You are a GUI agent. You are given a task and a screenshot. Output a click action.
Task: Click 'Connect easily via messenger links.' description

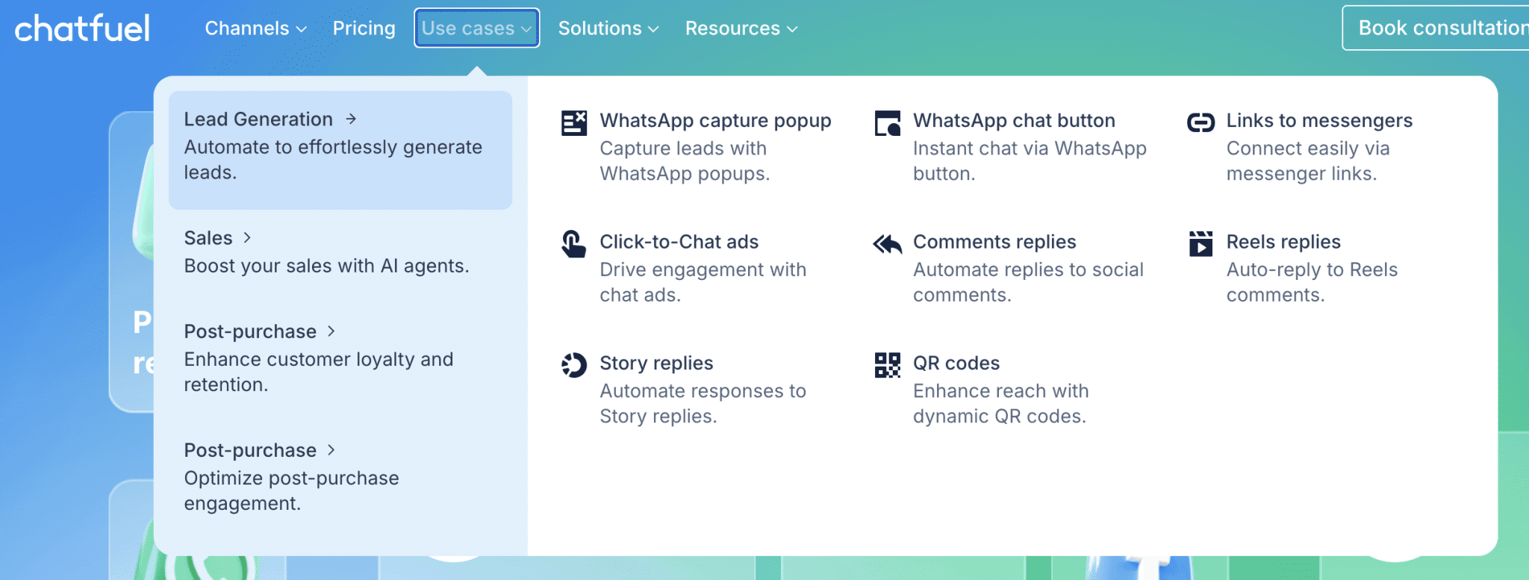click(1308, 160)
